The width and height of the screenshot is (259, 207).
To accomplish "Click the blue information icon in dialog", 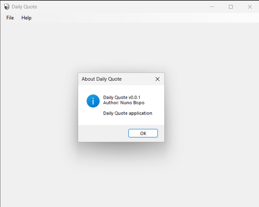I will [93, 101].
